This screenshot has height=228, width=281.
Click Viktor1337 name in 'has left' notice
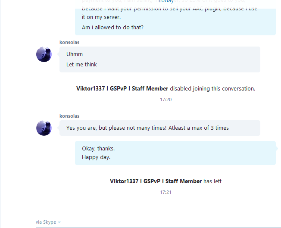pos(156,181)
